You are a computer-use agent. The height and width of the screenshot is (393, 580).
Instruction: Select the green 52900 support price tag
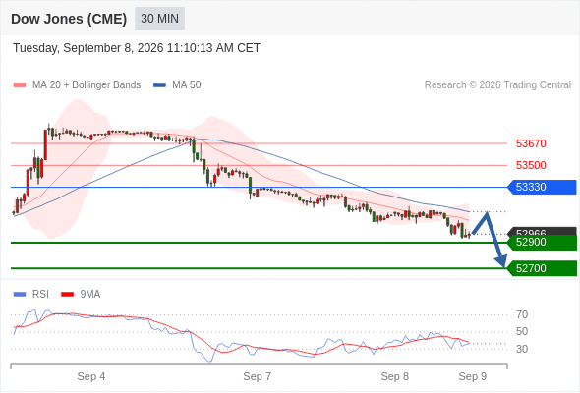pos(542,242)
